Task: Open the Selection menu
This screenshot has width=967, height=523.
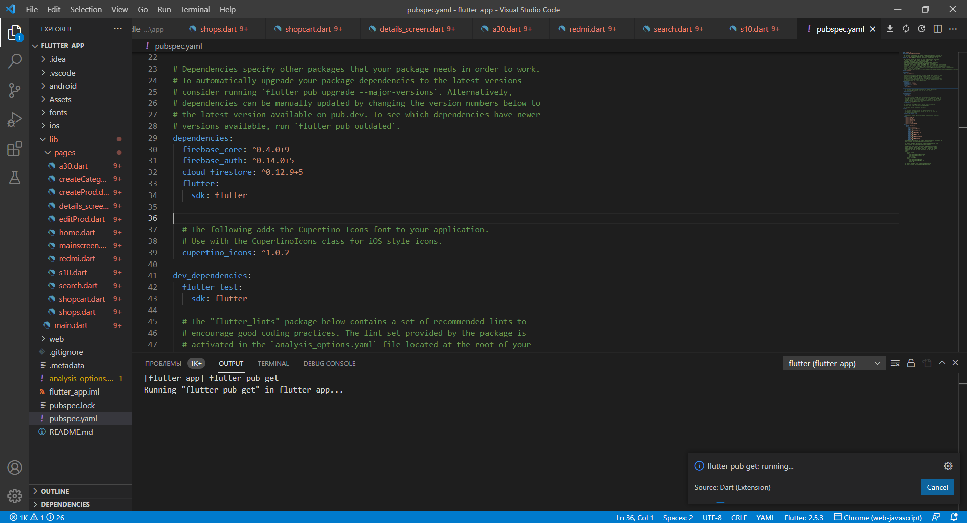Action: tap(86, 9)
